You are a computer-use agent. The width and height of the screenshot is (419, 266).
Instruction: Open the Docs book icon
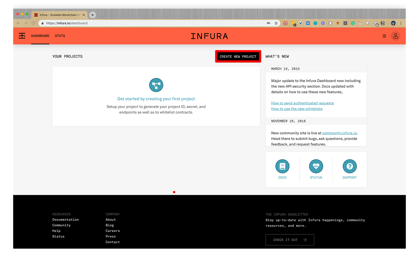coord(282,166)
